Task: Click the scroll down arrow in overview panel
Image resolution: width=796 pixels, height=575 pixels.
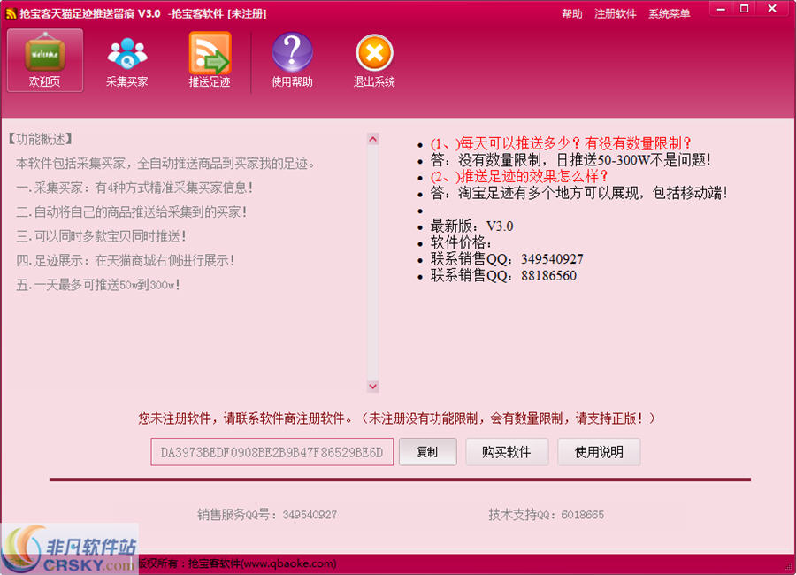Action: pyautogui.click(x=372, y=387)
